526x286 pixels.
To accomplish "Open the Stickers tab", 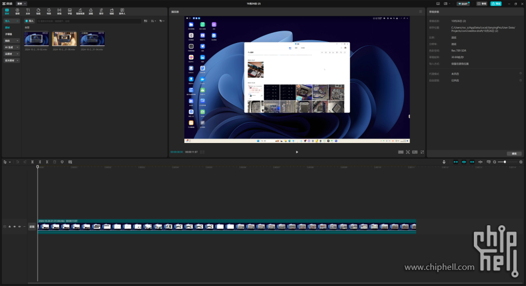I will 38,11.
